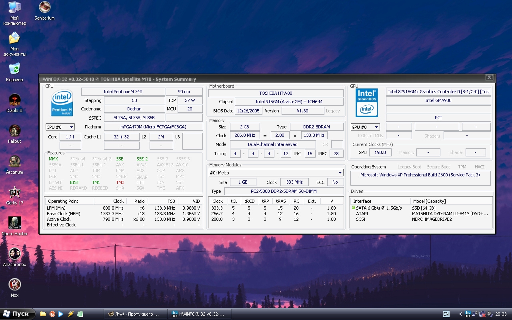The width and height of the screenshot is (512, 320).
Task: Open the GPU #0 selector dropdown
Action: (365, 127)
